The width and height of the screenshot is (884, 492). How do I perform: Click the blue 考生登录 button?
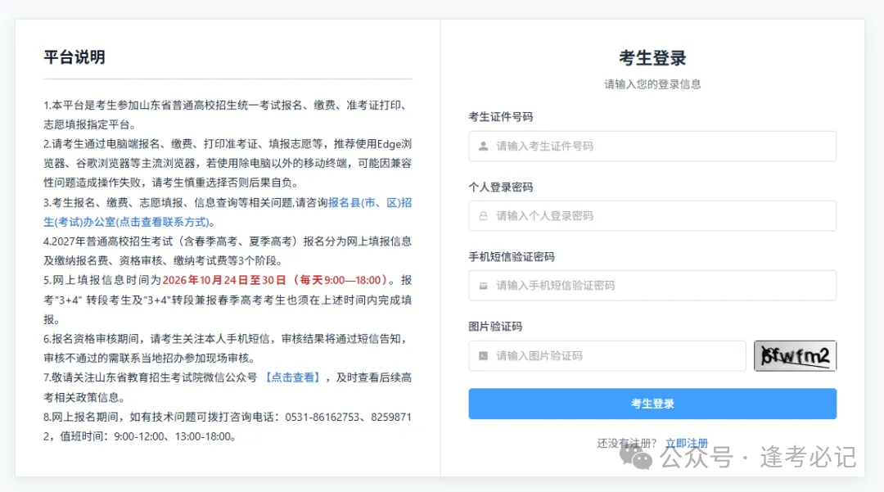click(x=652, y=404)
